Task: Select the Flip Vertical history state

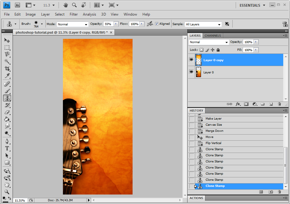Action: (213, 143)
